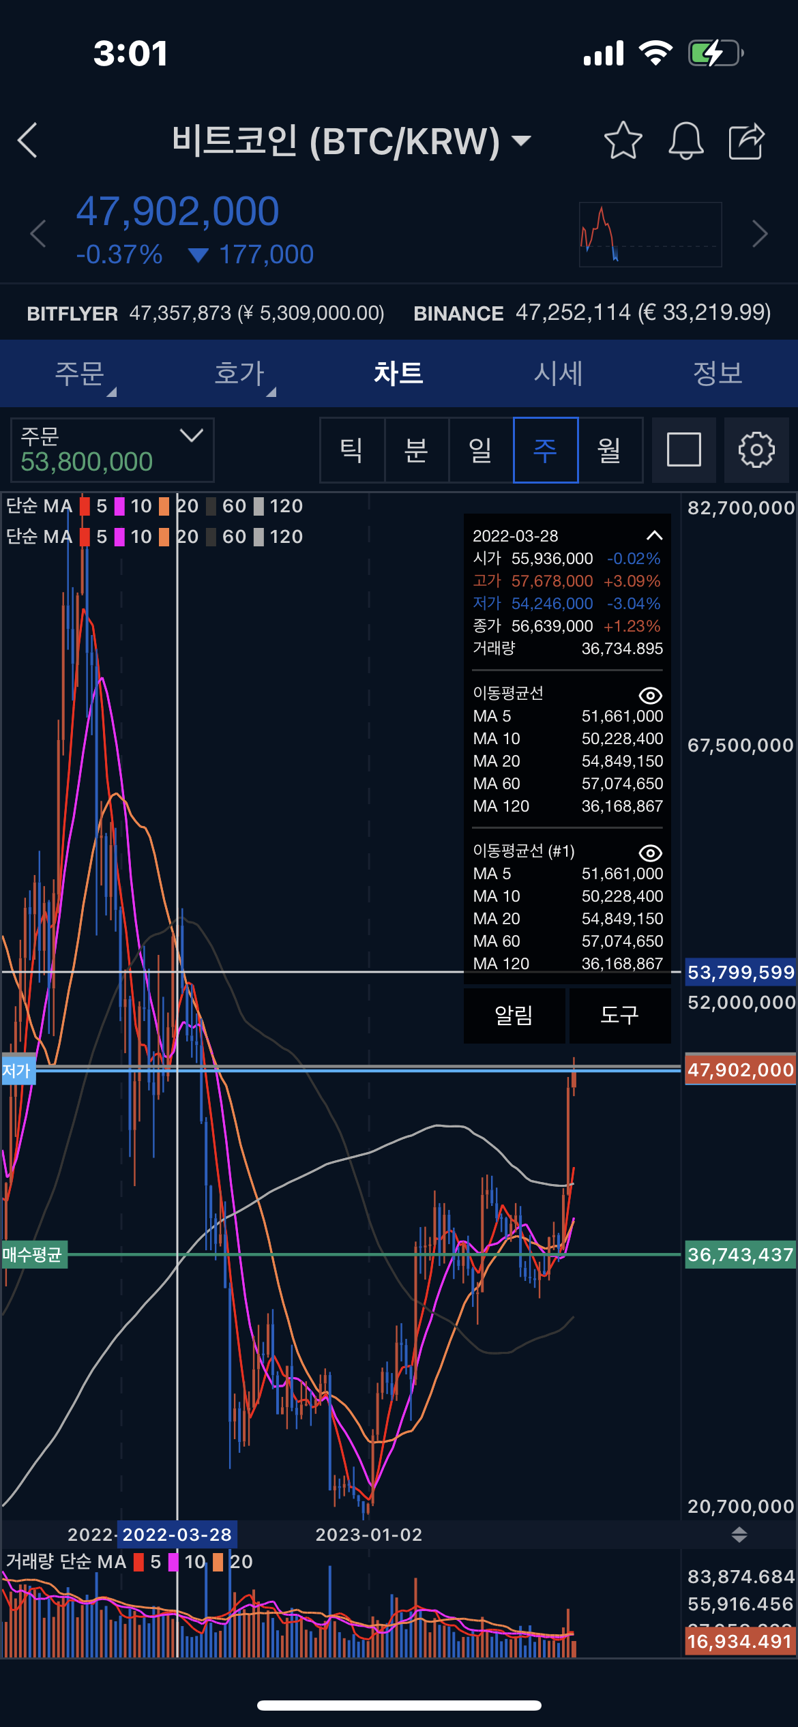Tap the BITFLYER price ticker
The image size is (798, 1727).
pos(206,313)
